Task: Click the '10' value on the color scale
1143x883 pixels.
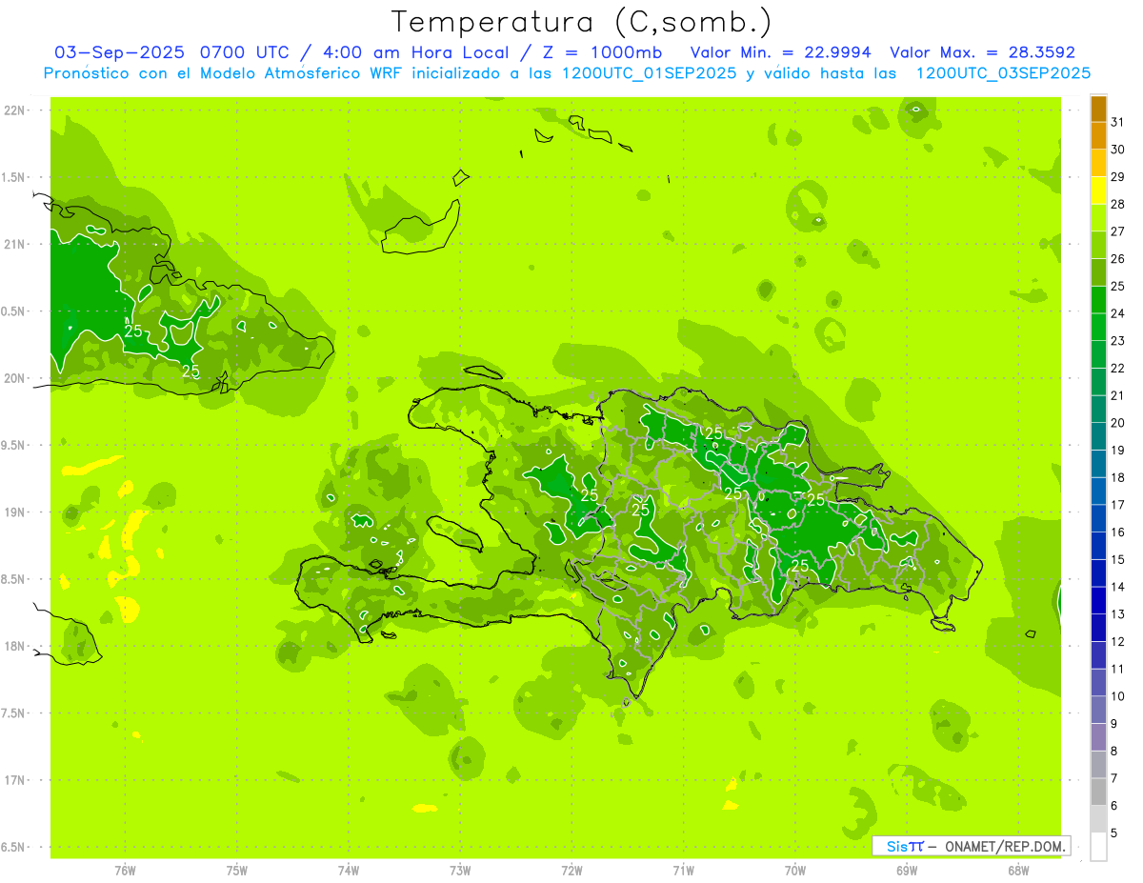Action: (1118, 696)
